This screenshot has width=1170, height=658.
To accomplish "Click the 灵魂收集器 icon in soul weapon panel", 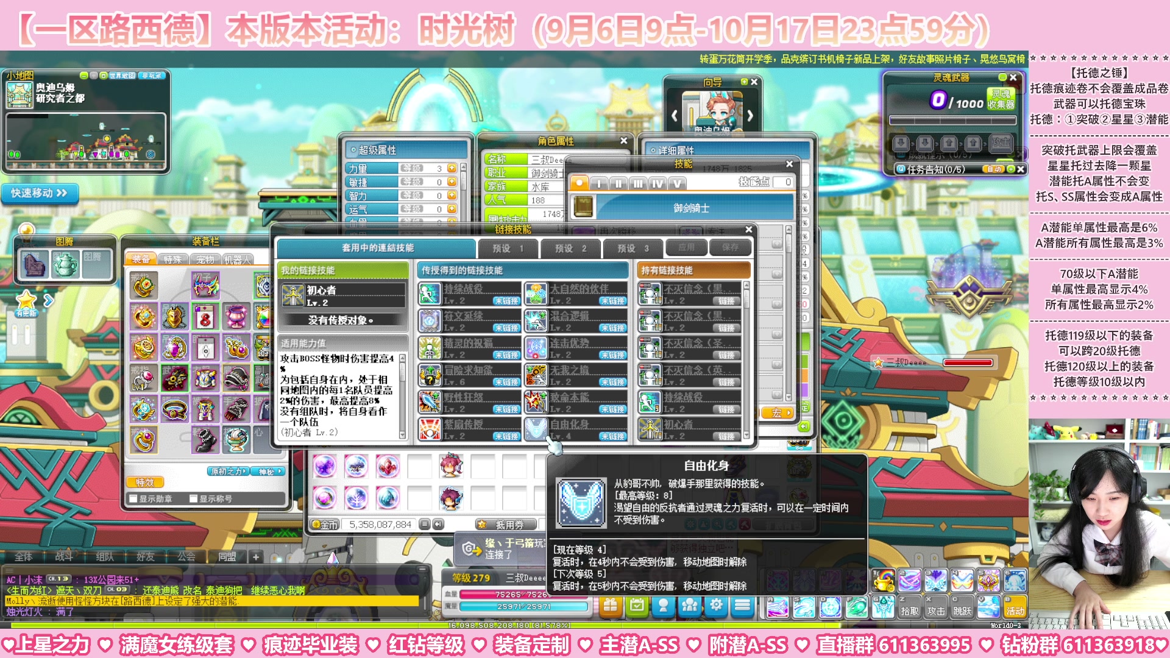I will [1001, 99].
